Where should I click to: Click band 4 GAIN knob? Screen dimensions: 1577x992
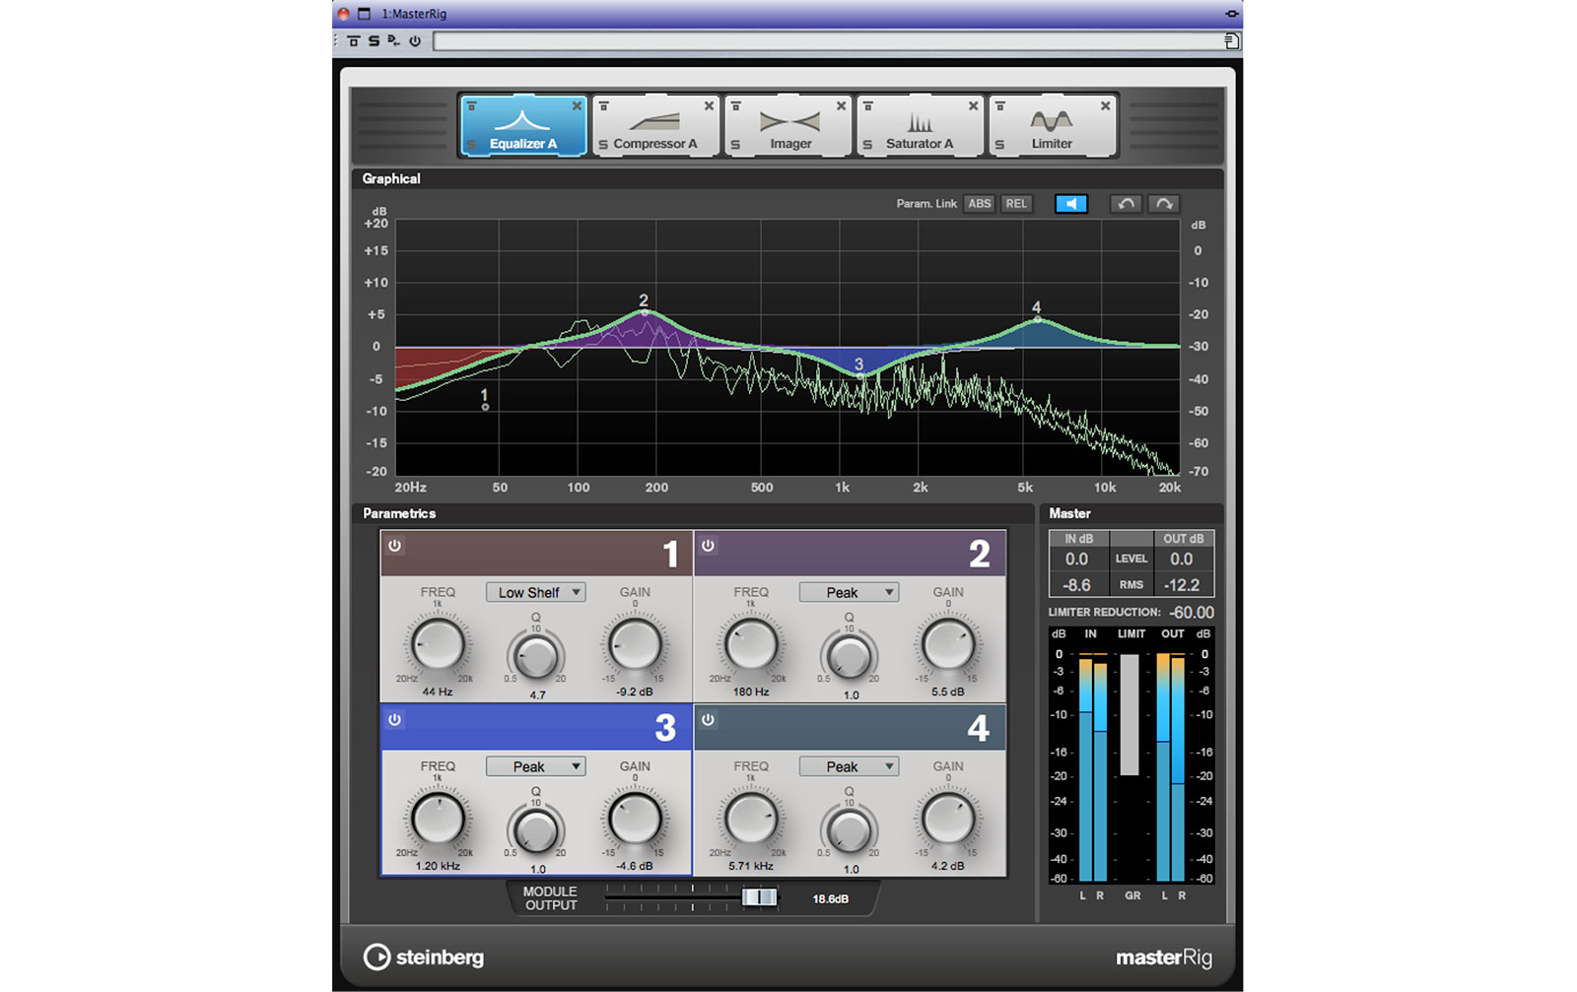[x=948, y=820]
